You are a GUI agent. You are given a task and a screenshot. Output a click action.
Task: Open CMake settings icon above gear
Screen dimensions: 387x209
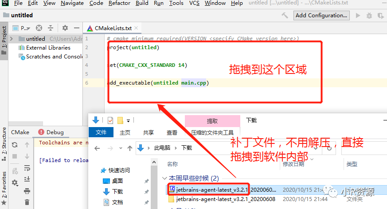(x=15, y=171)
